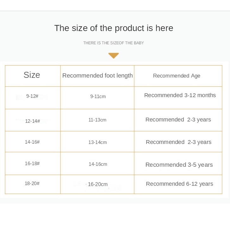The width and height of the screenshot is (230, 230).
Task: Select the 11-13cm foot length cell
Action: click(97, 120)
